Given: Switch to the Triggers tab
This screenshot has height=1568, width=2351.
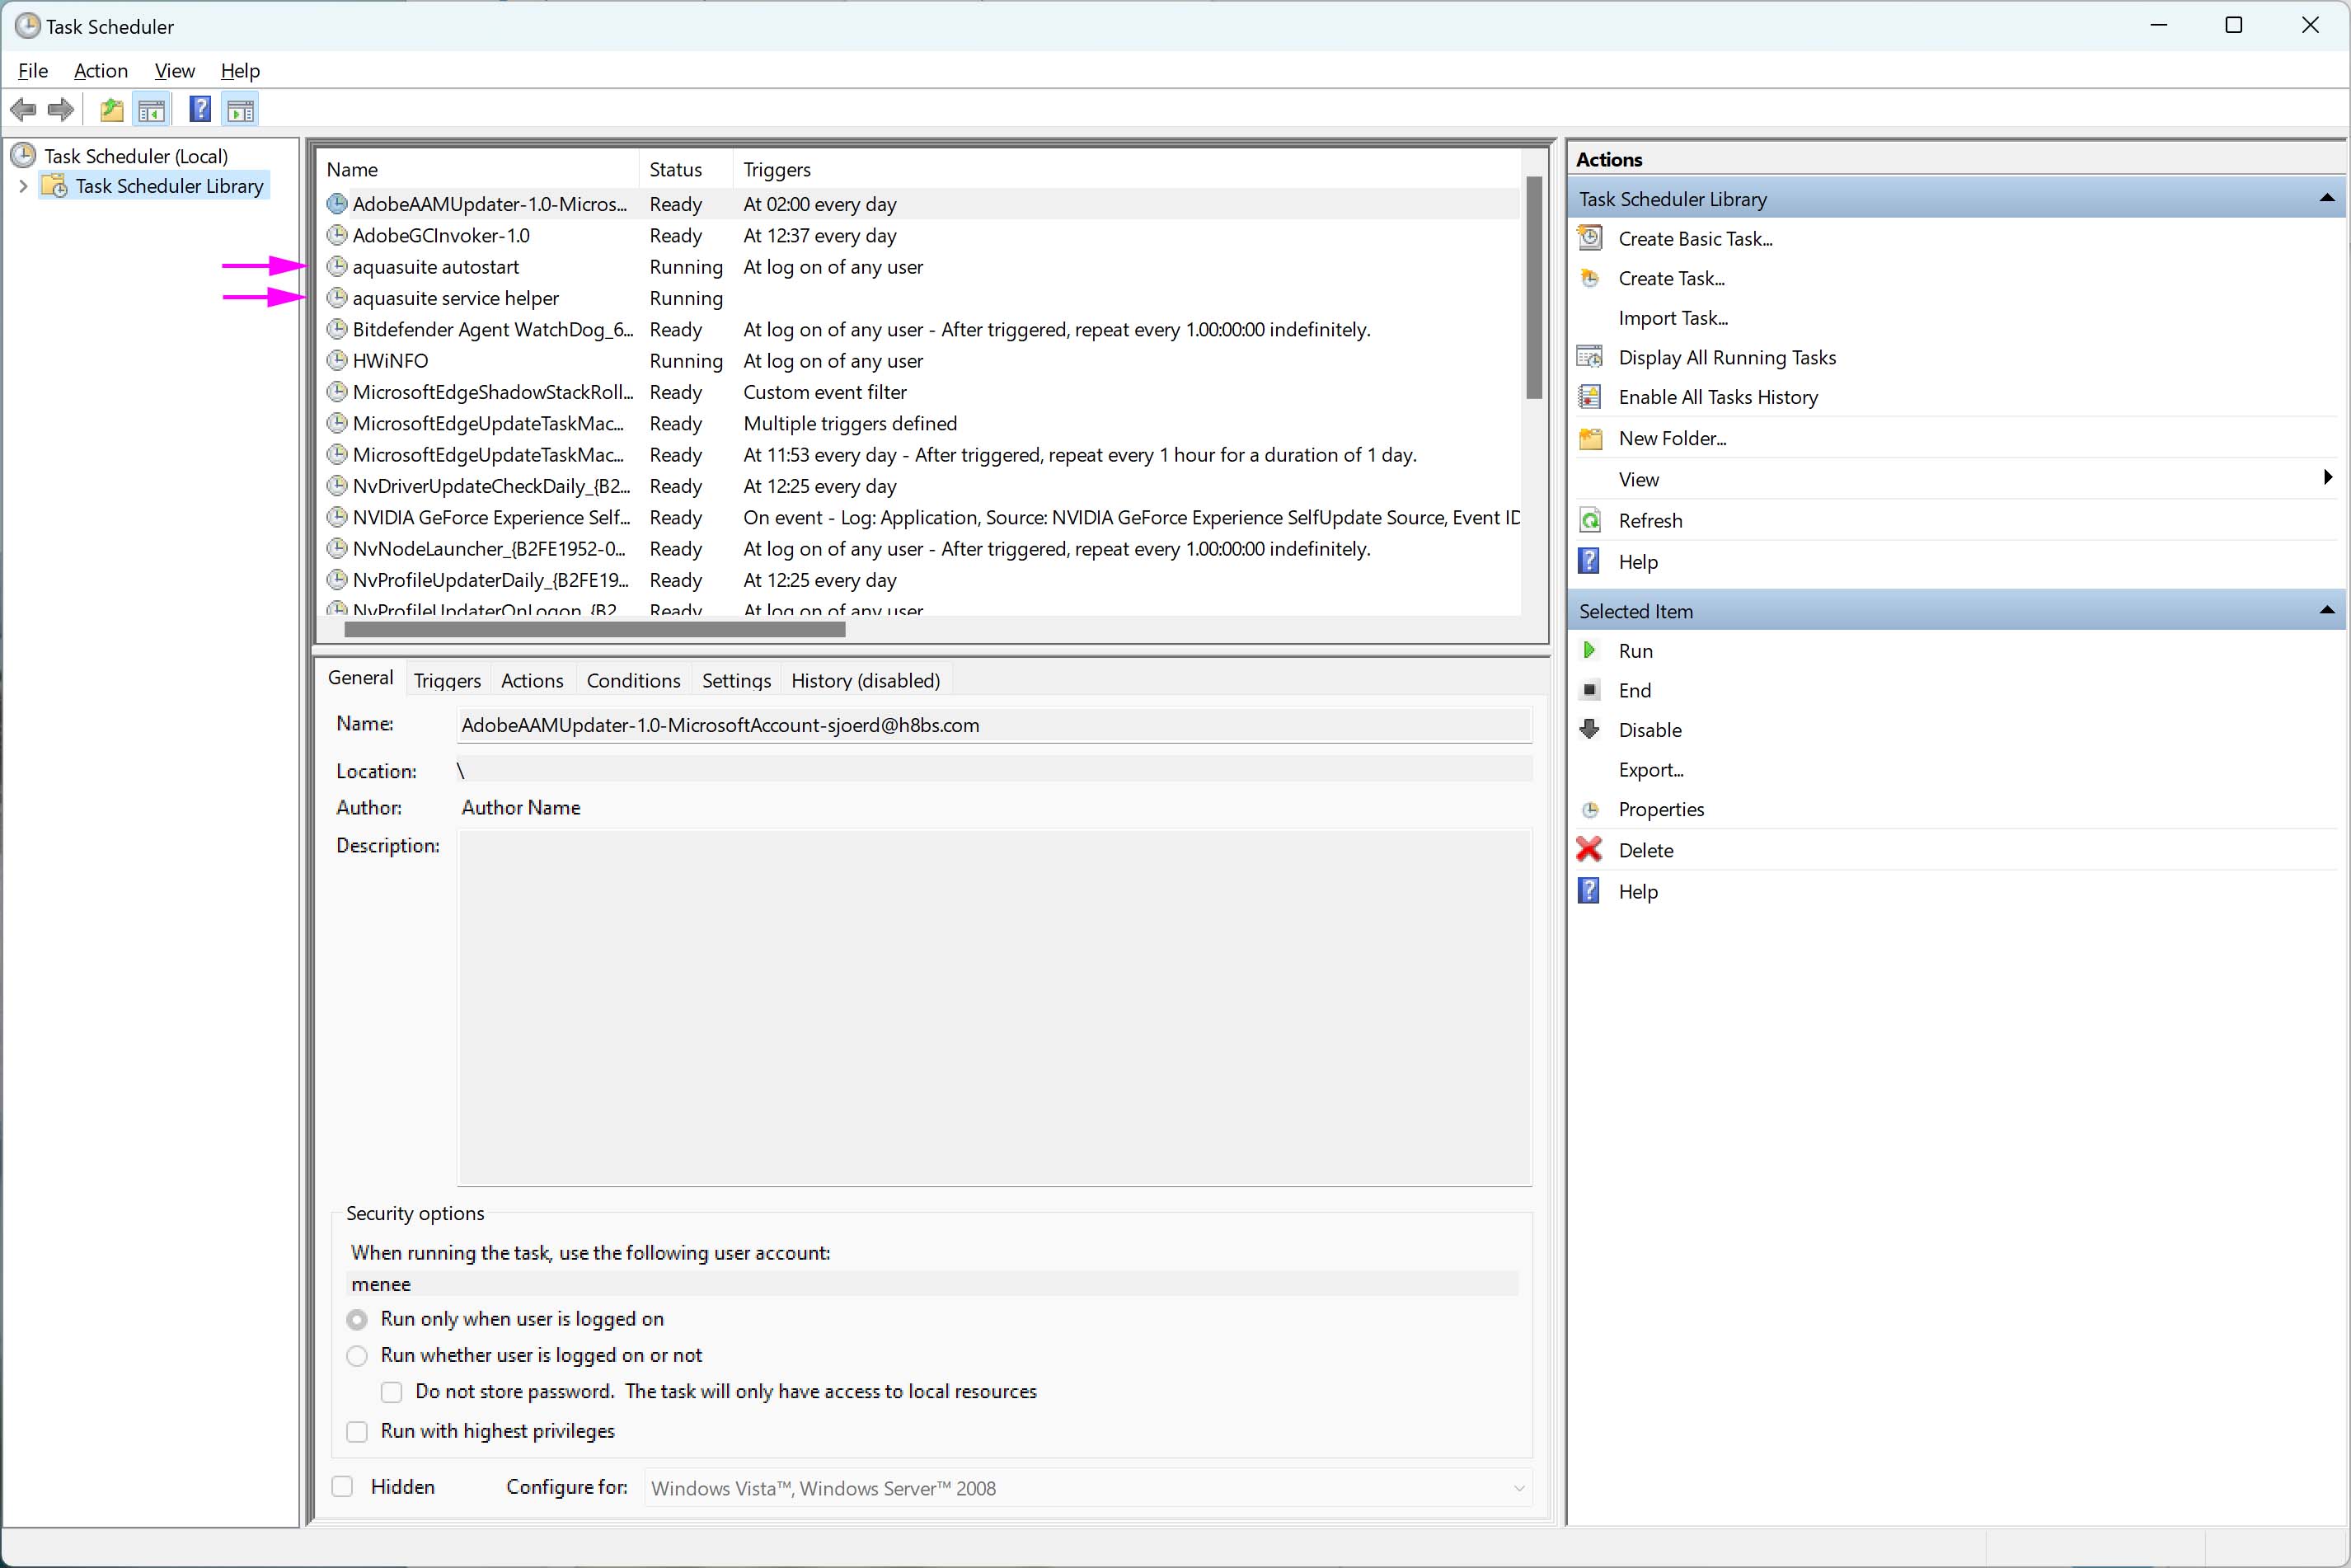Looking at the screenshot, I should [x=447, y=681].
